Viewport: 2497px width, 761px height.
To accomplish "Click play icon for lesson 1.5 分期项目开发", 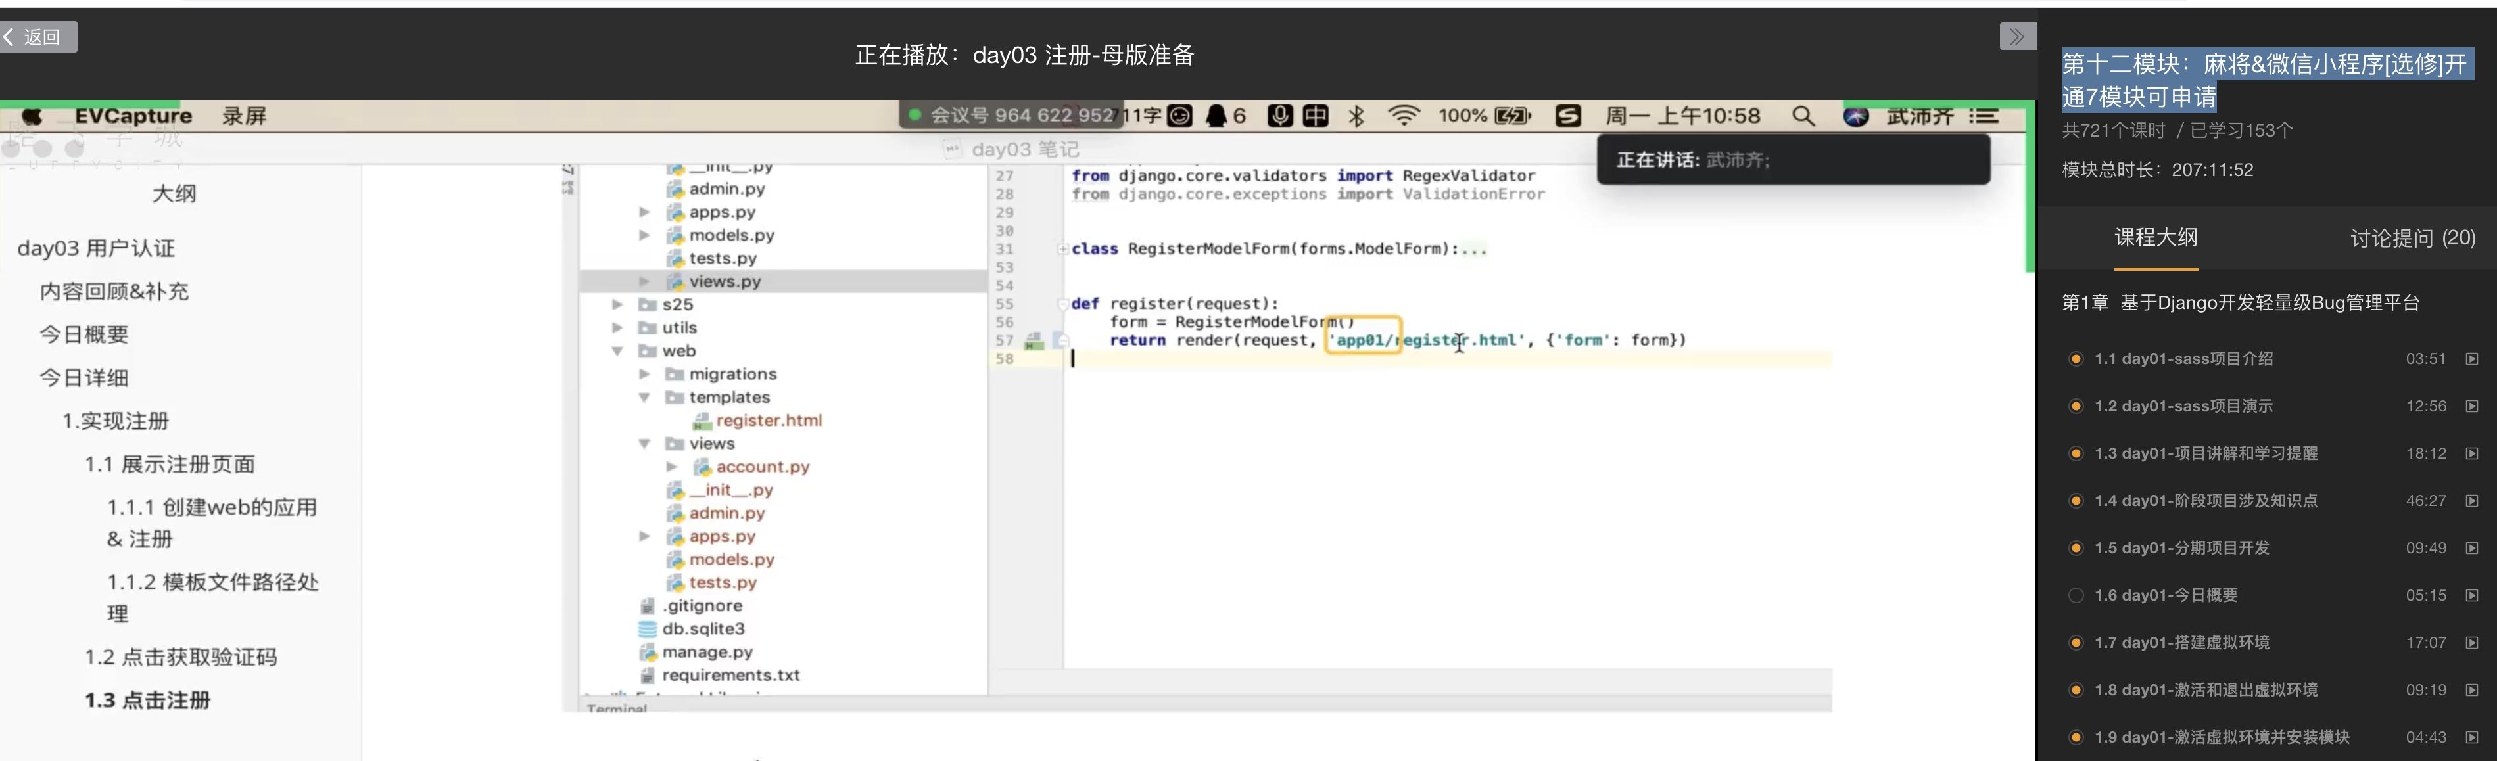I will click(2472, 547).
